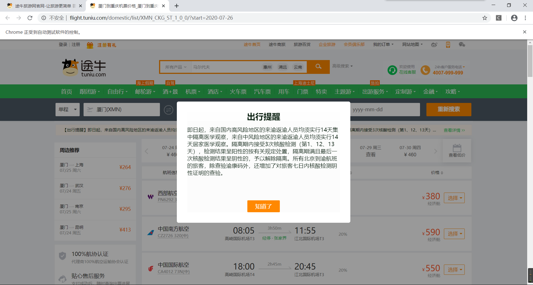Click flight number CZ2726 320(中)
The image size is (533, 285).
173,236
